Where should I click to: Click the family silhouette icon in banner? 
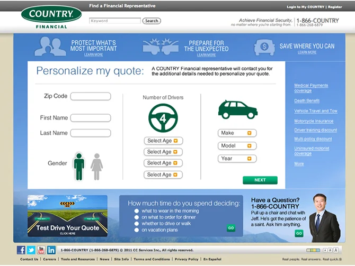pos(50,47)
